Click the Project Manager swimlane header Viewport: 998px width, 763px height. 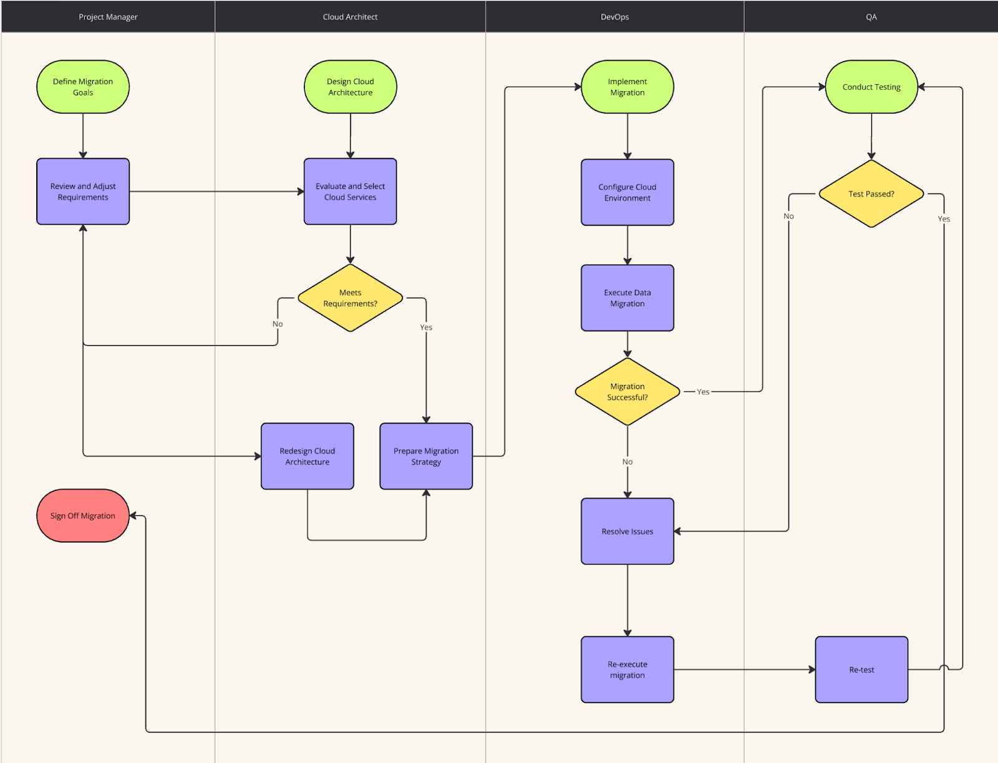click(107, 17)
